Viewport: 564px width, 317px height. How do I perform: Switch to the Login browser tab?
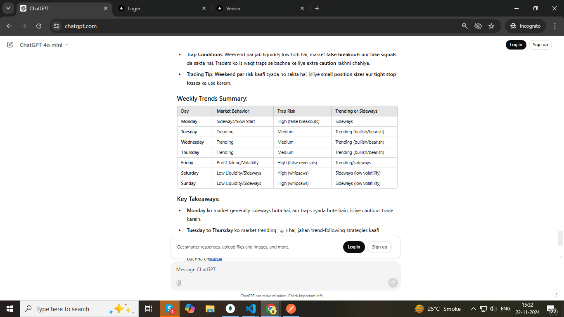tap(162, 8)
